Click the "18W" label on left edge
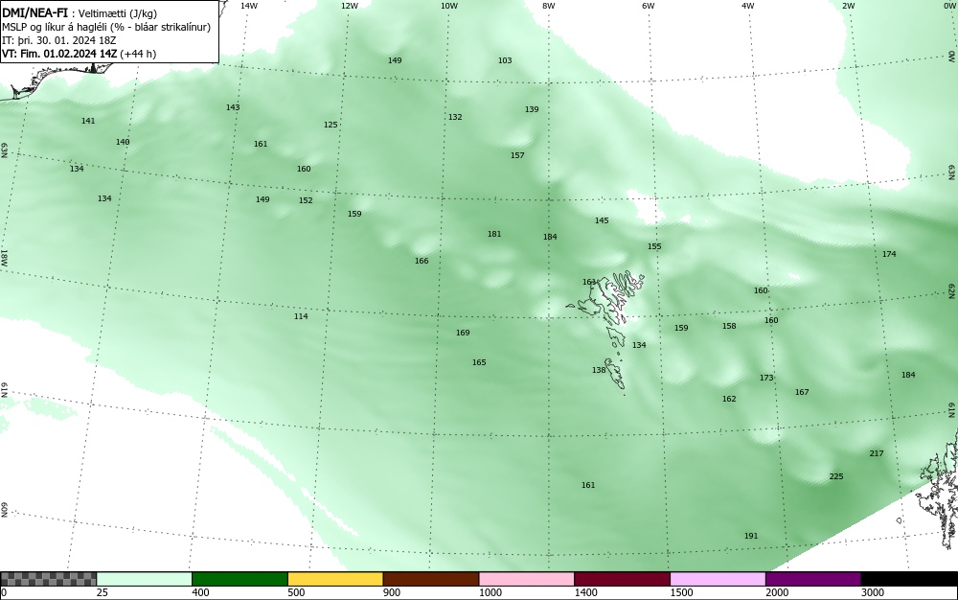This screenshot has height=600, width=958. (x=4, y=257)
